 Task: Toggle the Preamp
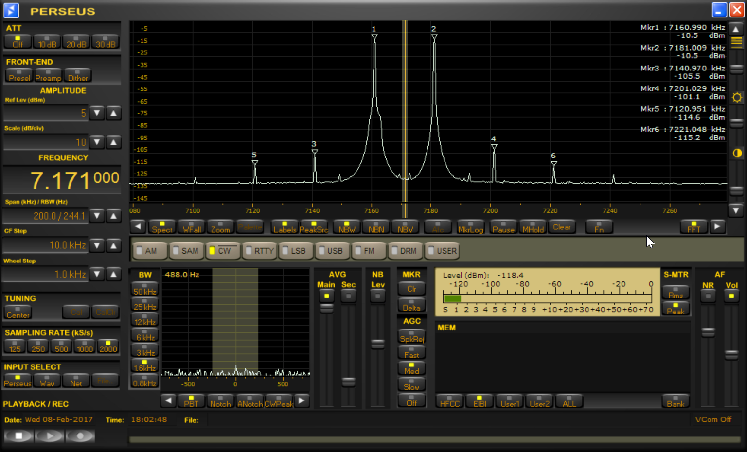(49, 75)
